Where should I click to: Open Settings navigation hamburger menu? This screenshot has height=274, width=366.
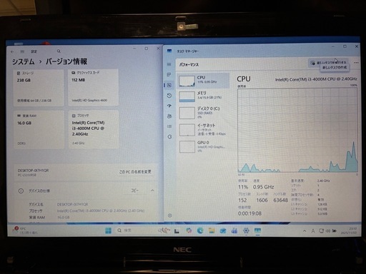[22, 51]
